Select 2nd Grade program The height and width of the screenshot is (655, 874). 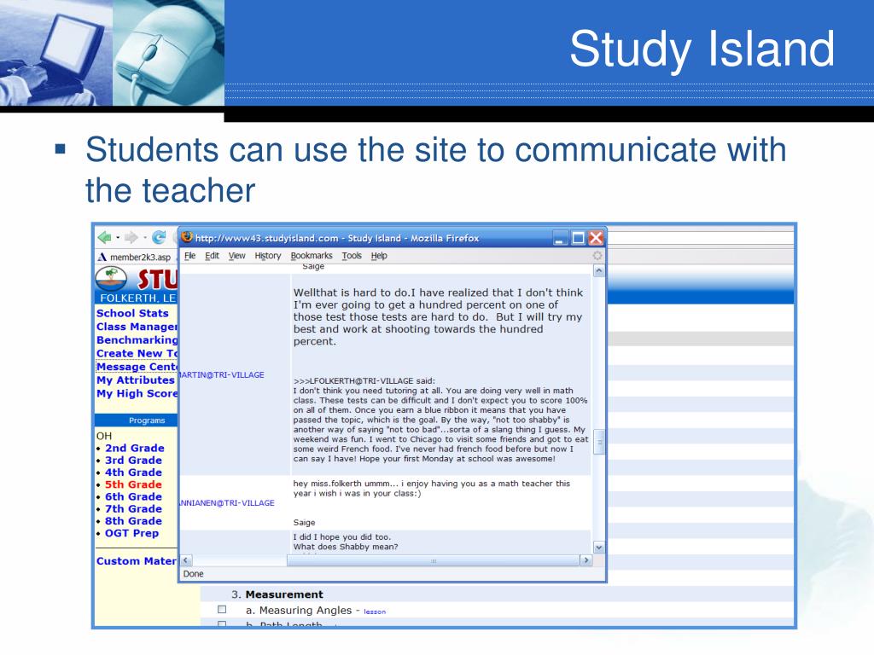point(135,448)
